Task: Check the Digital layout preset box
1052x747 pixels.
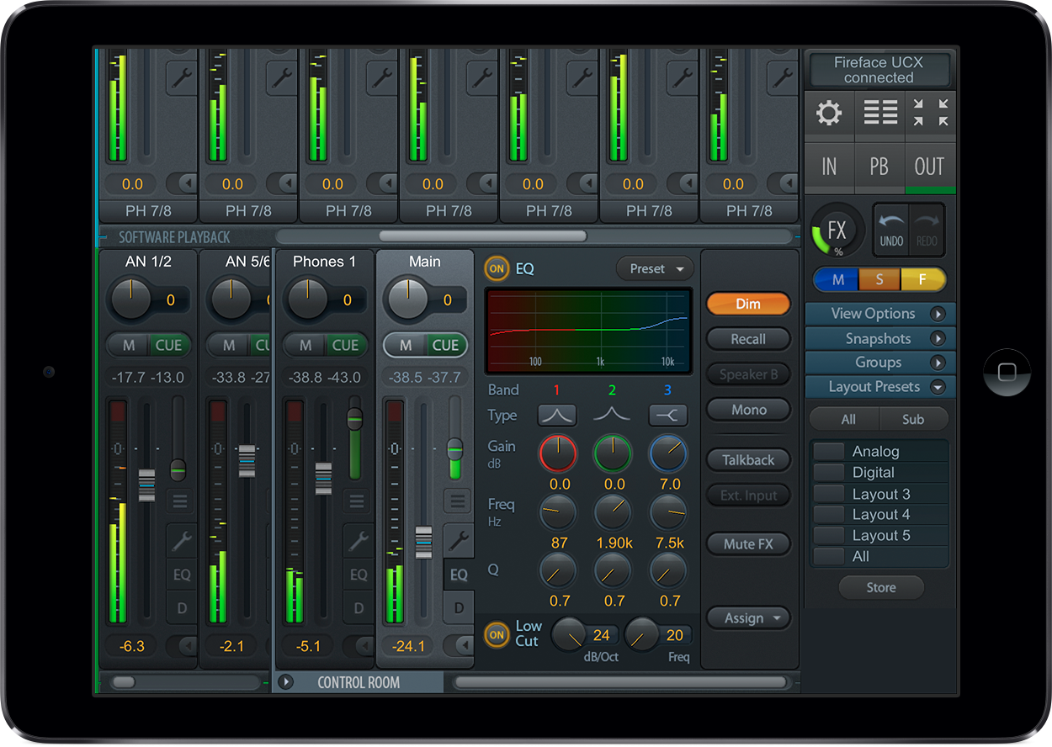Action: coord(828,473)
